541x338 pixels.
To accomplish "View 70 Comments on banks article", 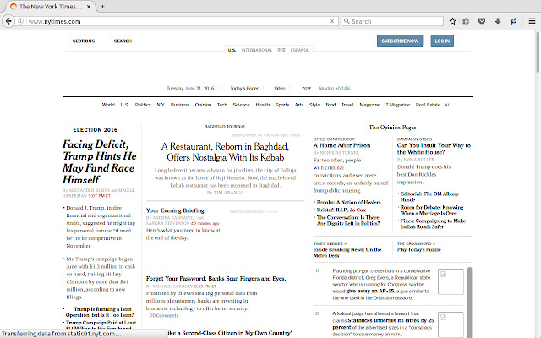I will [x=164, y=315].
